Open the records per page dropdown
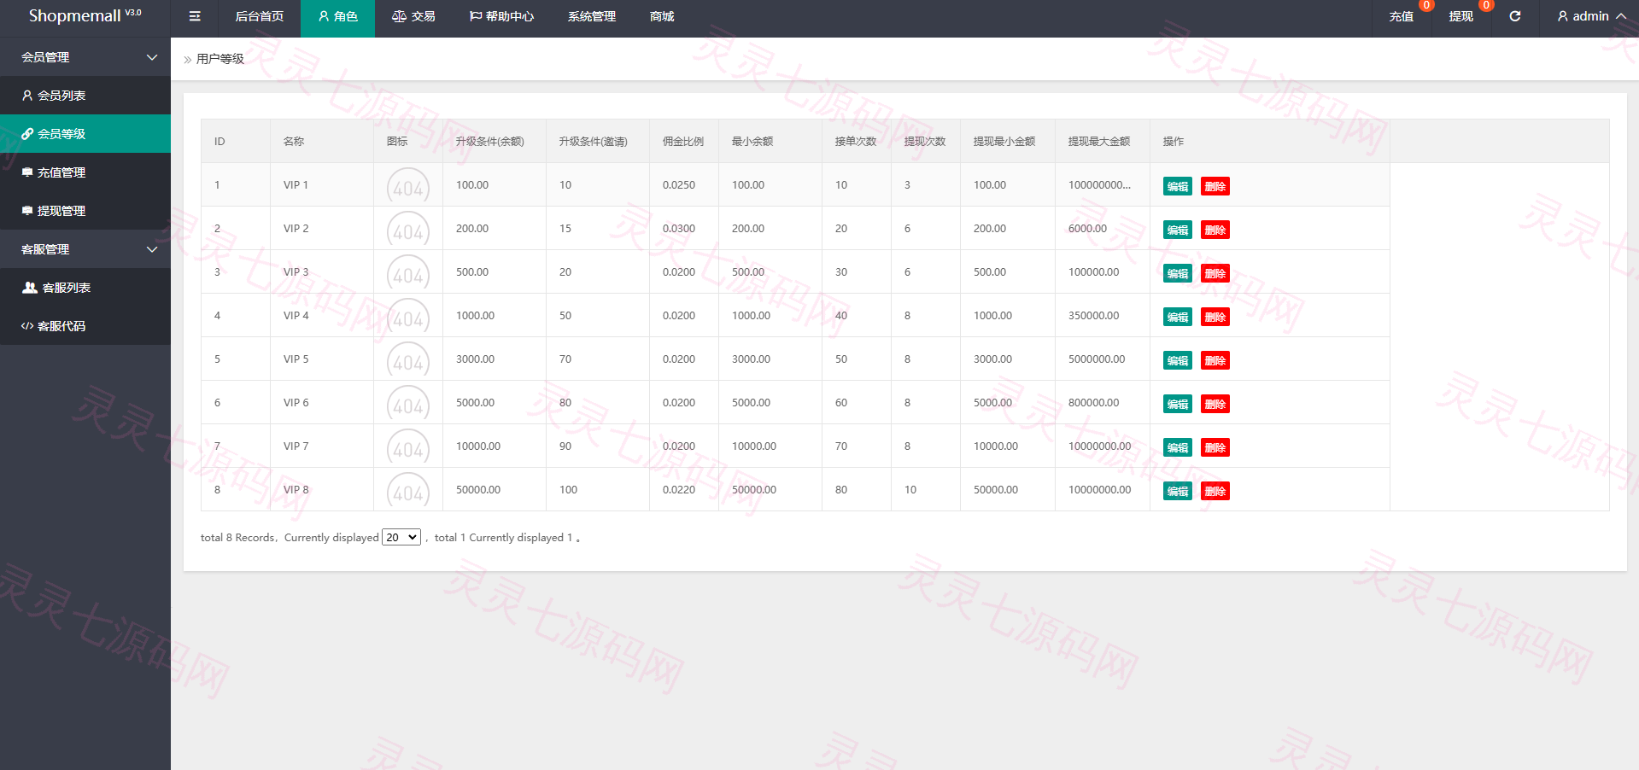This screenshot has width=1639, height=770. click(x=401, y=537)
